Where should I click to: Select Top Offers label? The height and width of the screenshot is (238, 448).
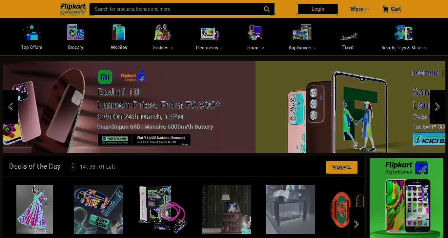31,47
